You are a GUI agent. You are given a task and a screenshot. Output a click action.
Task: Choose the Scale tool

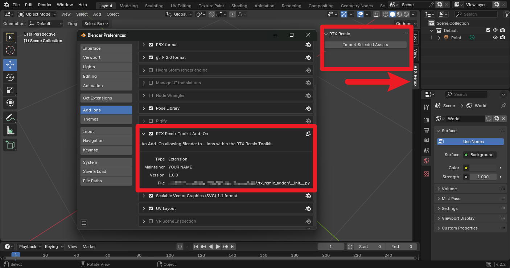pos(10,90)
